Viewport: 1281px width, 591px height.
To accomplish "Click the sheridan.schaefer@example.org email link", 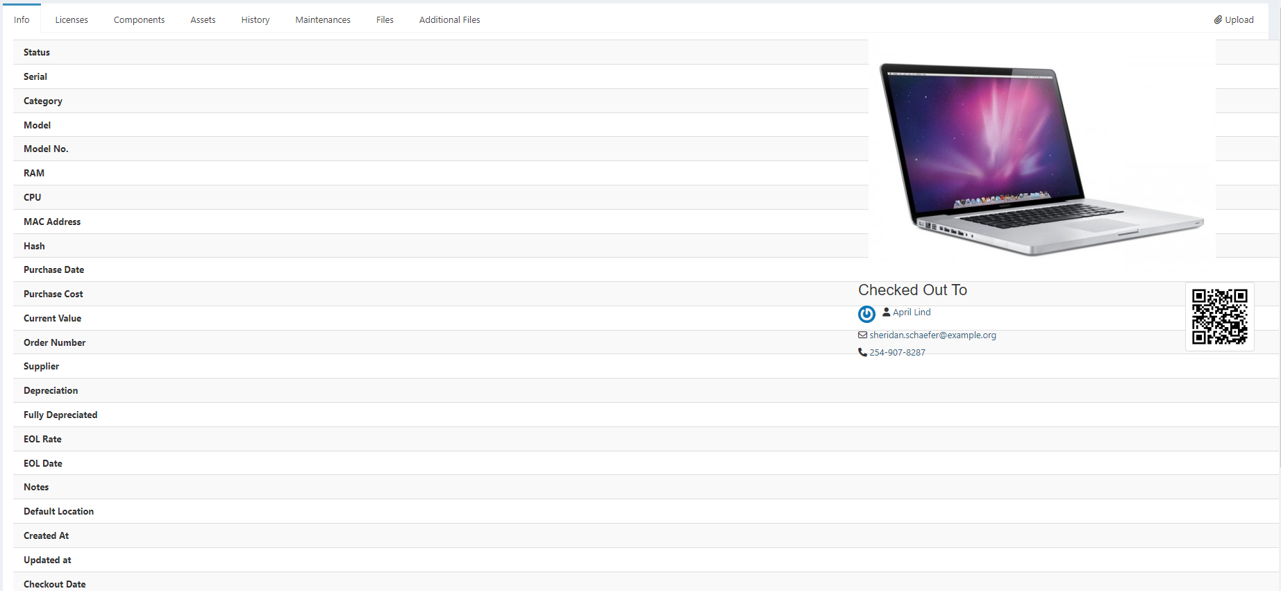I will [x=932, y=335].
